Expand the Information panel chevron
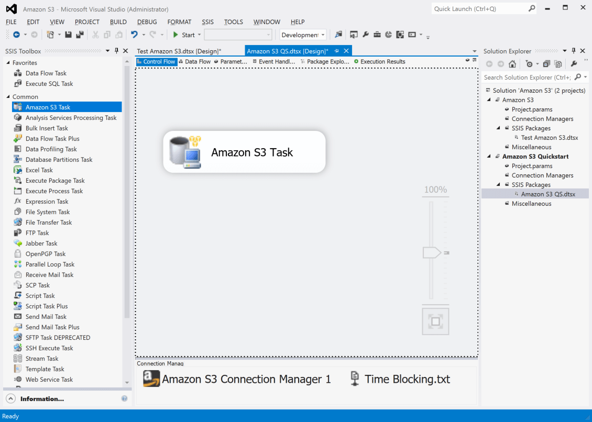 point(11,398)
